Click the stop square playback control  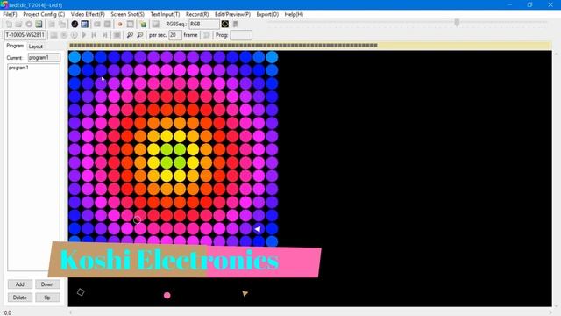pos(117,35)
